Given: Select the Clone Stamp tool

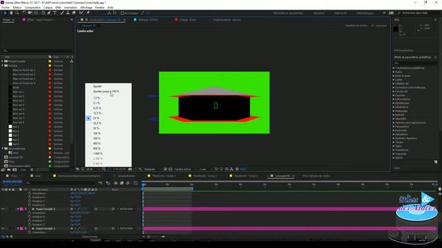Looking at the screenshot, I should pos(68,13).
